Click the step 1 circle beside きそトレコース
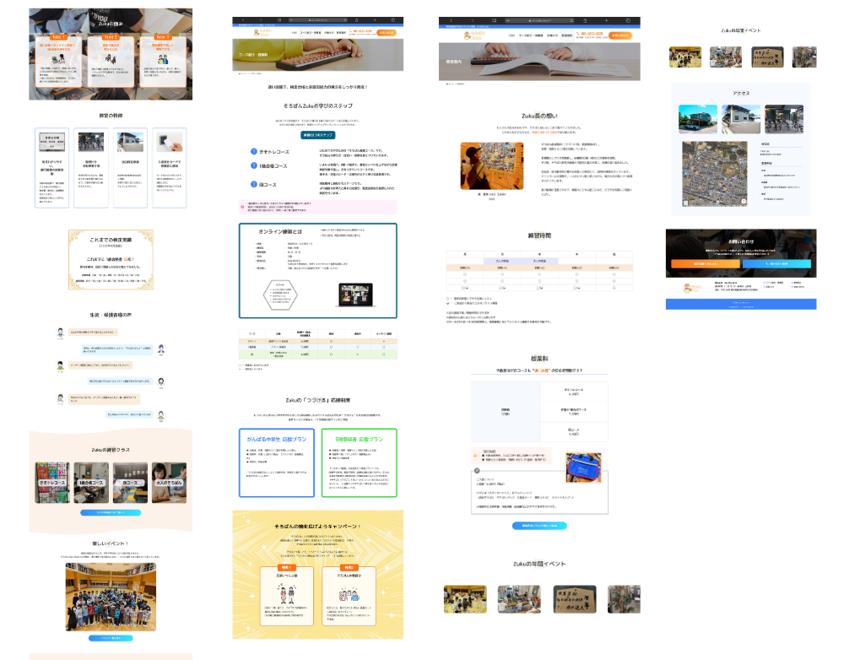Screen dimensions: 844x660 [254, 153]
